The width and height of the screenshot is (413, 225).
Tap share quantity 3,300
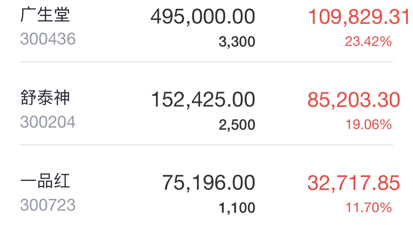[237, 42]
